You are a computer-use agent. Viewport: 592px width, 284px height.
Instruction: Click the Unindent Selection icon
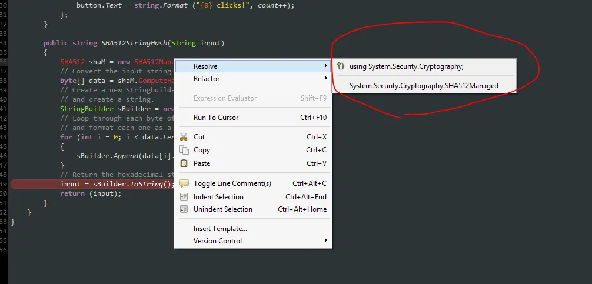pyautogui.click(x=184, y=209)
